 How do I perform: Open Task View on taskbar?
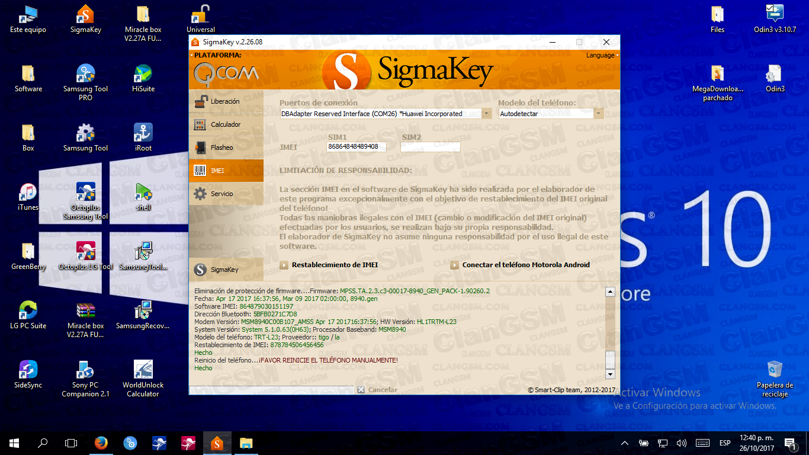[71, 443]
